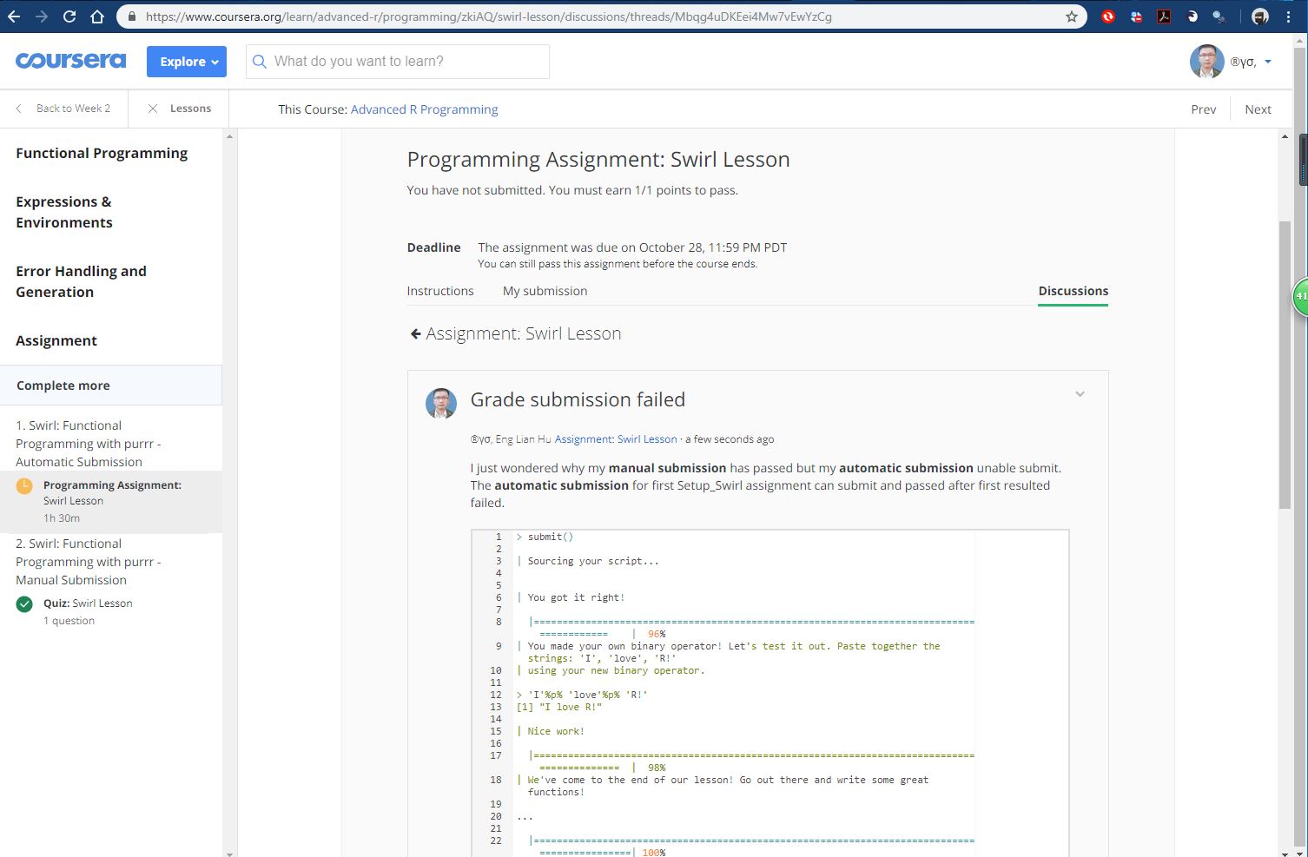Click Swirl: Functional Programming Manual Submission heading

click(88, 562)
